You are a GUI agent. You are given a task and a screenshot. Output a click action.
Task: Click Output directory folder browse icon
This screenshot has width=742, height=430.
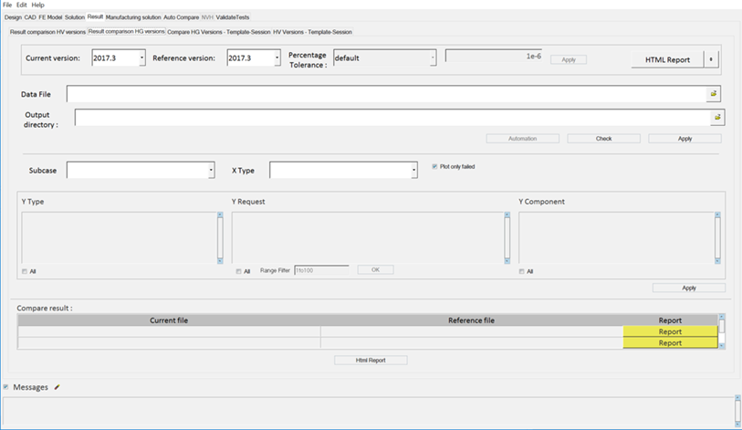click(x=717, y=118)
